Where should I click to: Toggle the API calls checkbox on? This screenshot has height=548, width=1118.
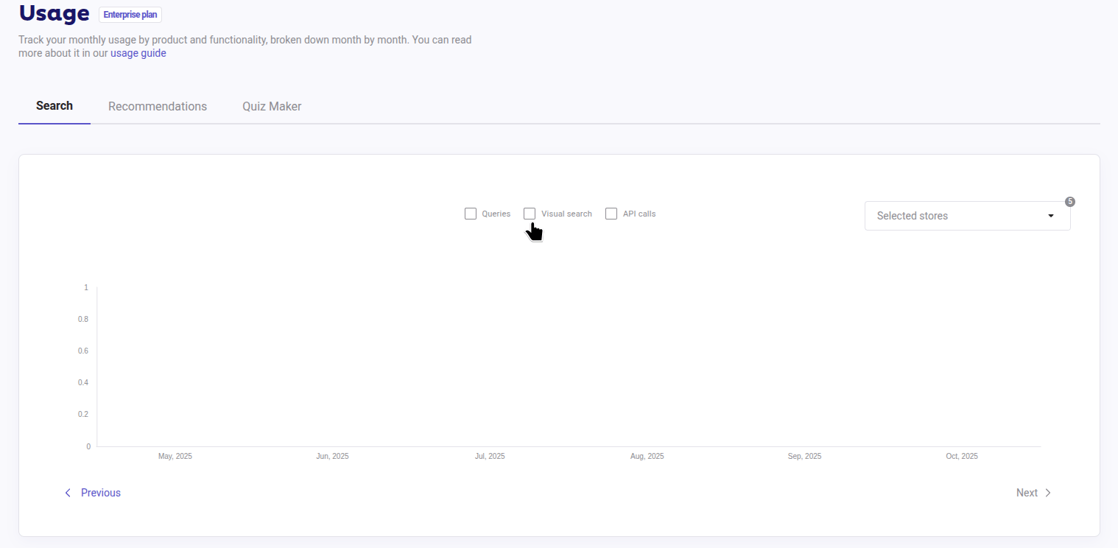(x=611, y=213)
